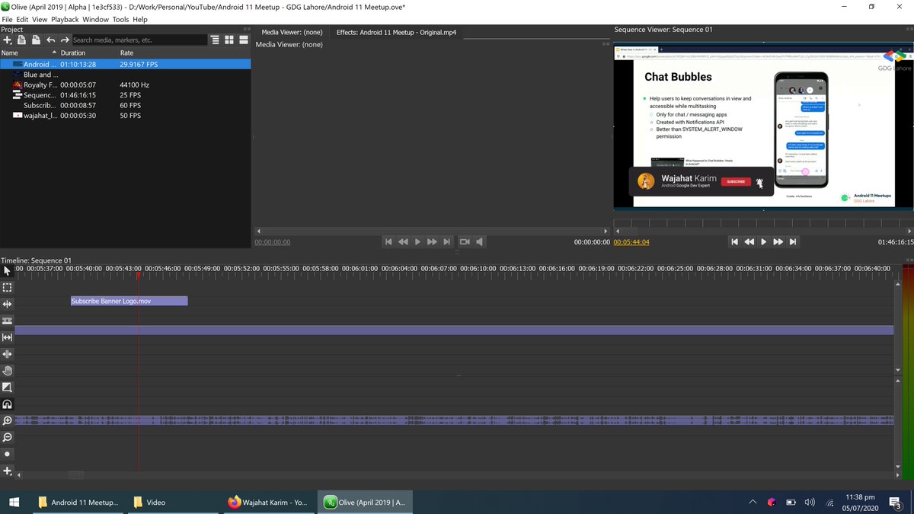The height and width of the screenshot is (514, 914).
Task: Click the Sequence Viewer scrubber ruler
Action: tap(764, 223)
